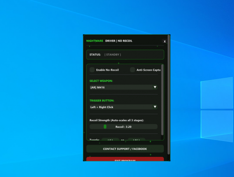The image size is (234, 177).
Task: Click the arrow on Left + Right Click dropdown
Action: 155,107
